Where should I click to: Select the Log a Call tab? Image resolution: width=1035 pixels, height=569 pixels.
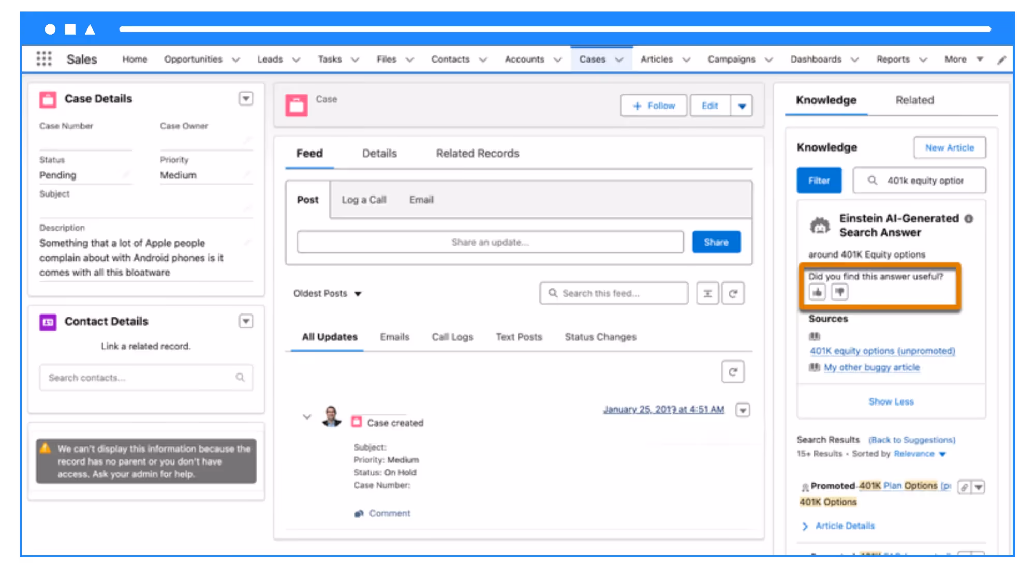[x=364, y=200]
